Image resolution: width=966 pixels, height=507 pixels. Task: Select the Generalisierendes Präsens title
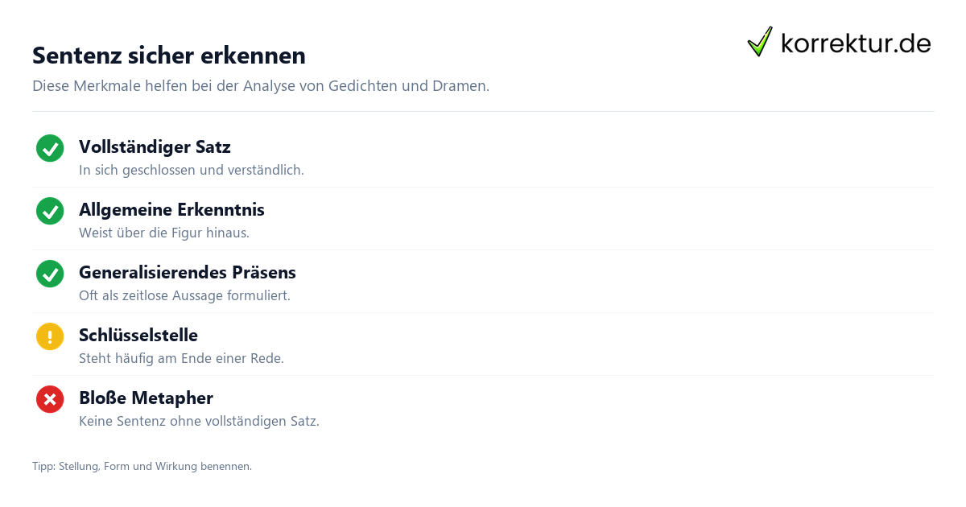[188, 272]
